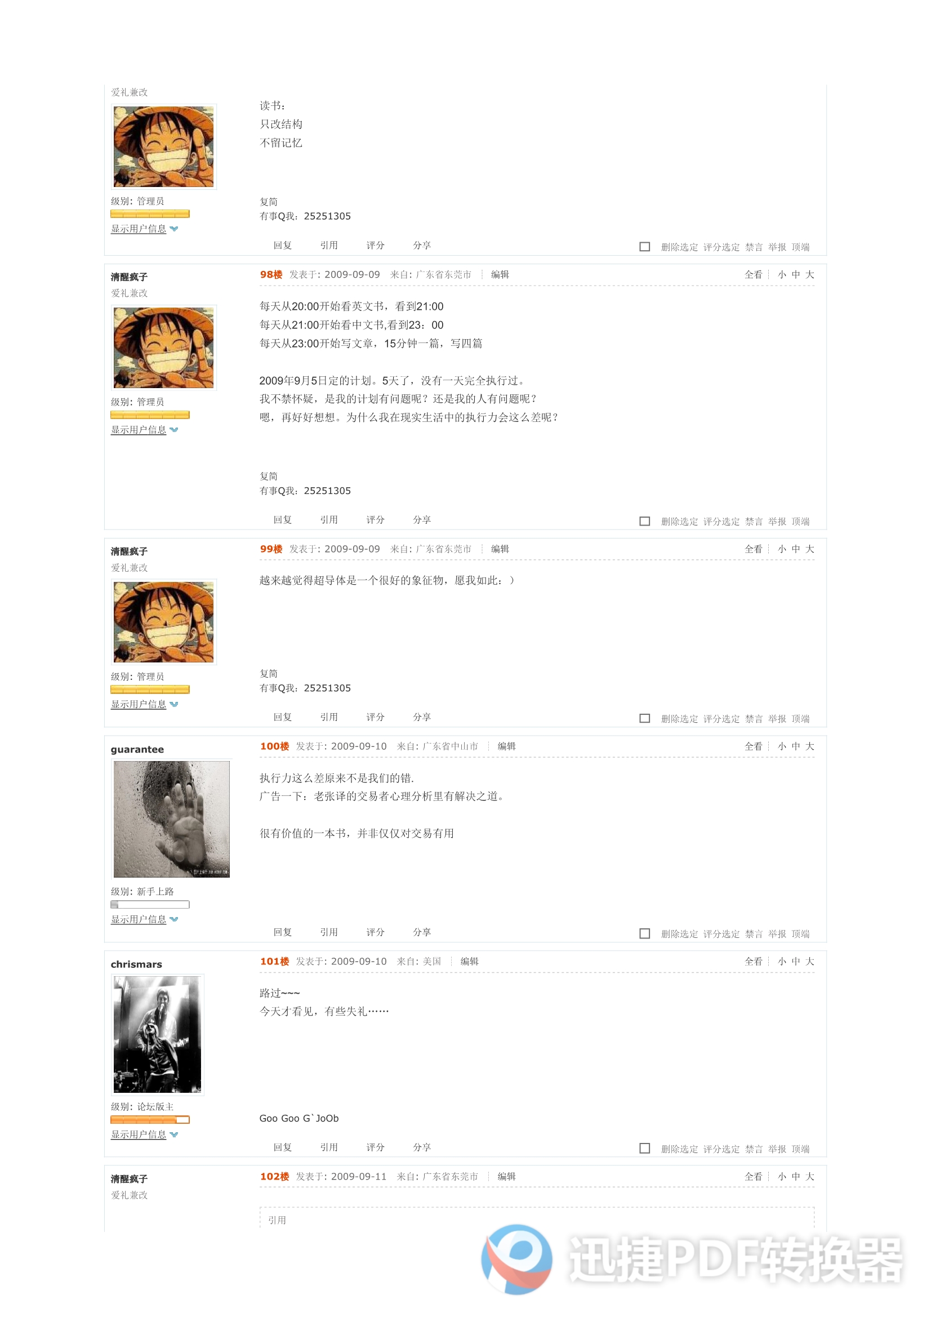The width and height of the screenshot is (931, 1317).
Task: Expand 显示用户信息 under post 99 author
Action: 138,704
